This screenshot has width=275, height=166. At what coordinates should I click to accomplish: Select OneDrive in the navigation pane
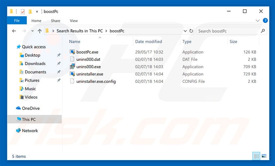[31, 108]
